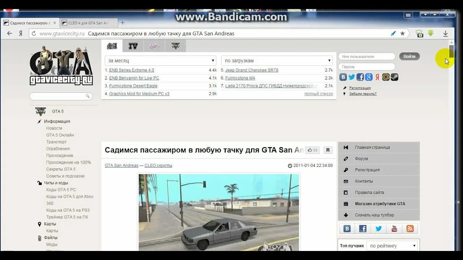Viewport: 463px width, 260px height.
Task: Open Fulmicotone M4 link
Action: (240, 78)
